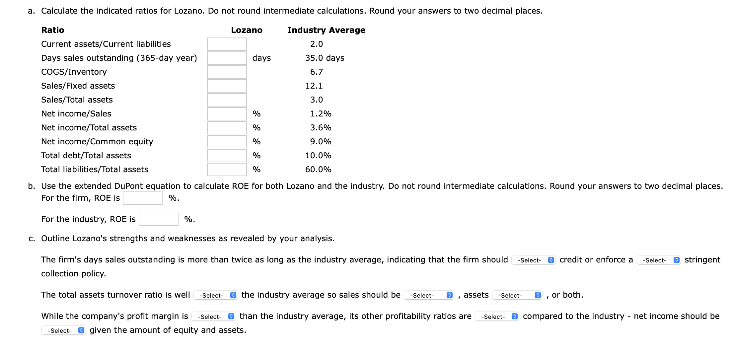Open the net income should be -Select- dropdown
The image size is (736, 361).
coord(62,330)
